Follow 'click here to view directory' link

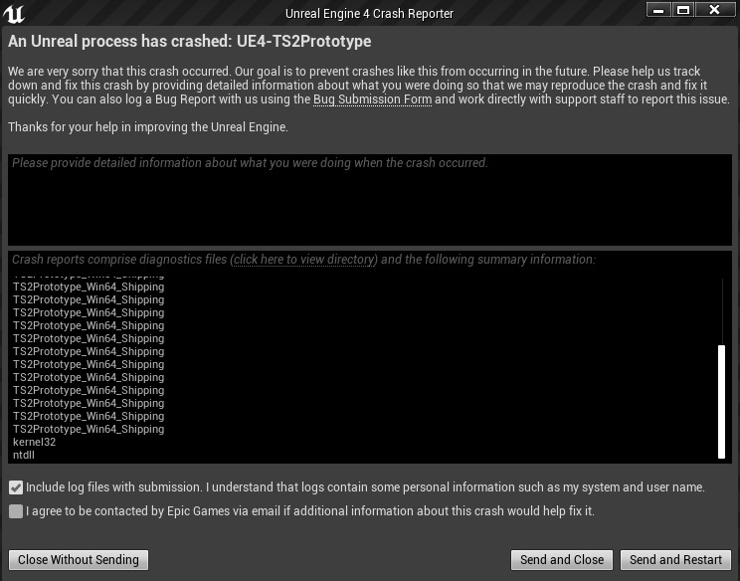tap(304, 260)
